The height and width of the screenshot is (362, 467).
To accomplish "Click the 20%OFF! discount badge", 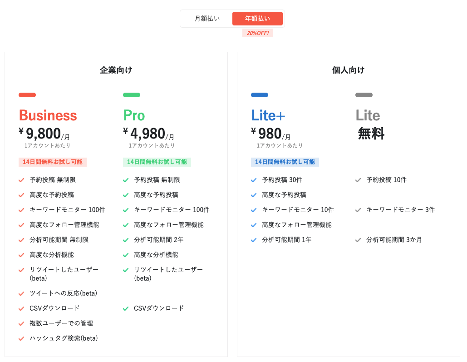I will [x=258, y=33].
